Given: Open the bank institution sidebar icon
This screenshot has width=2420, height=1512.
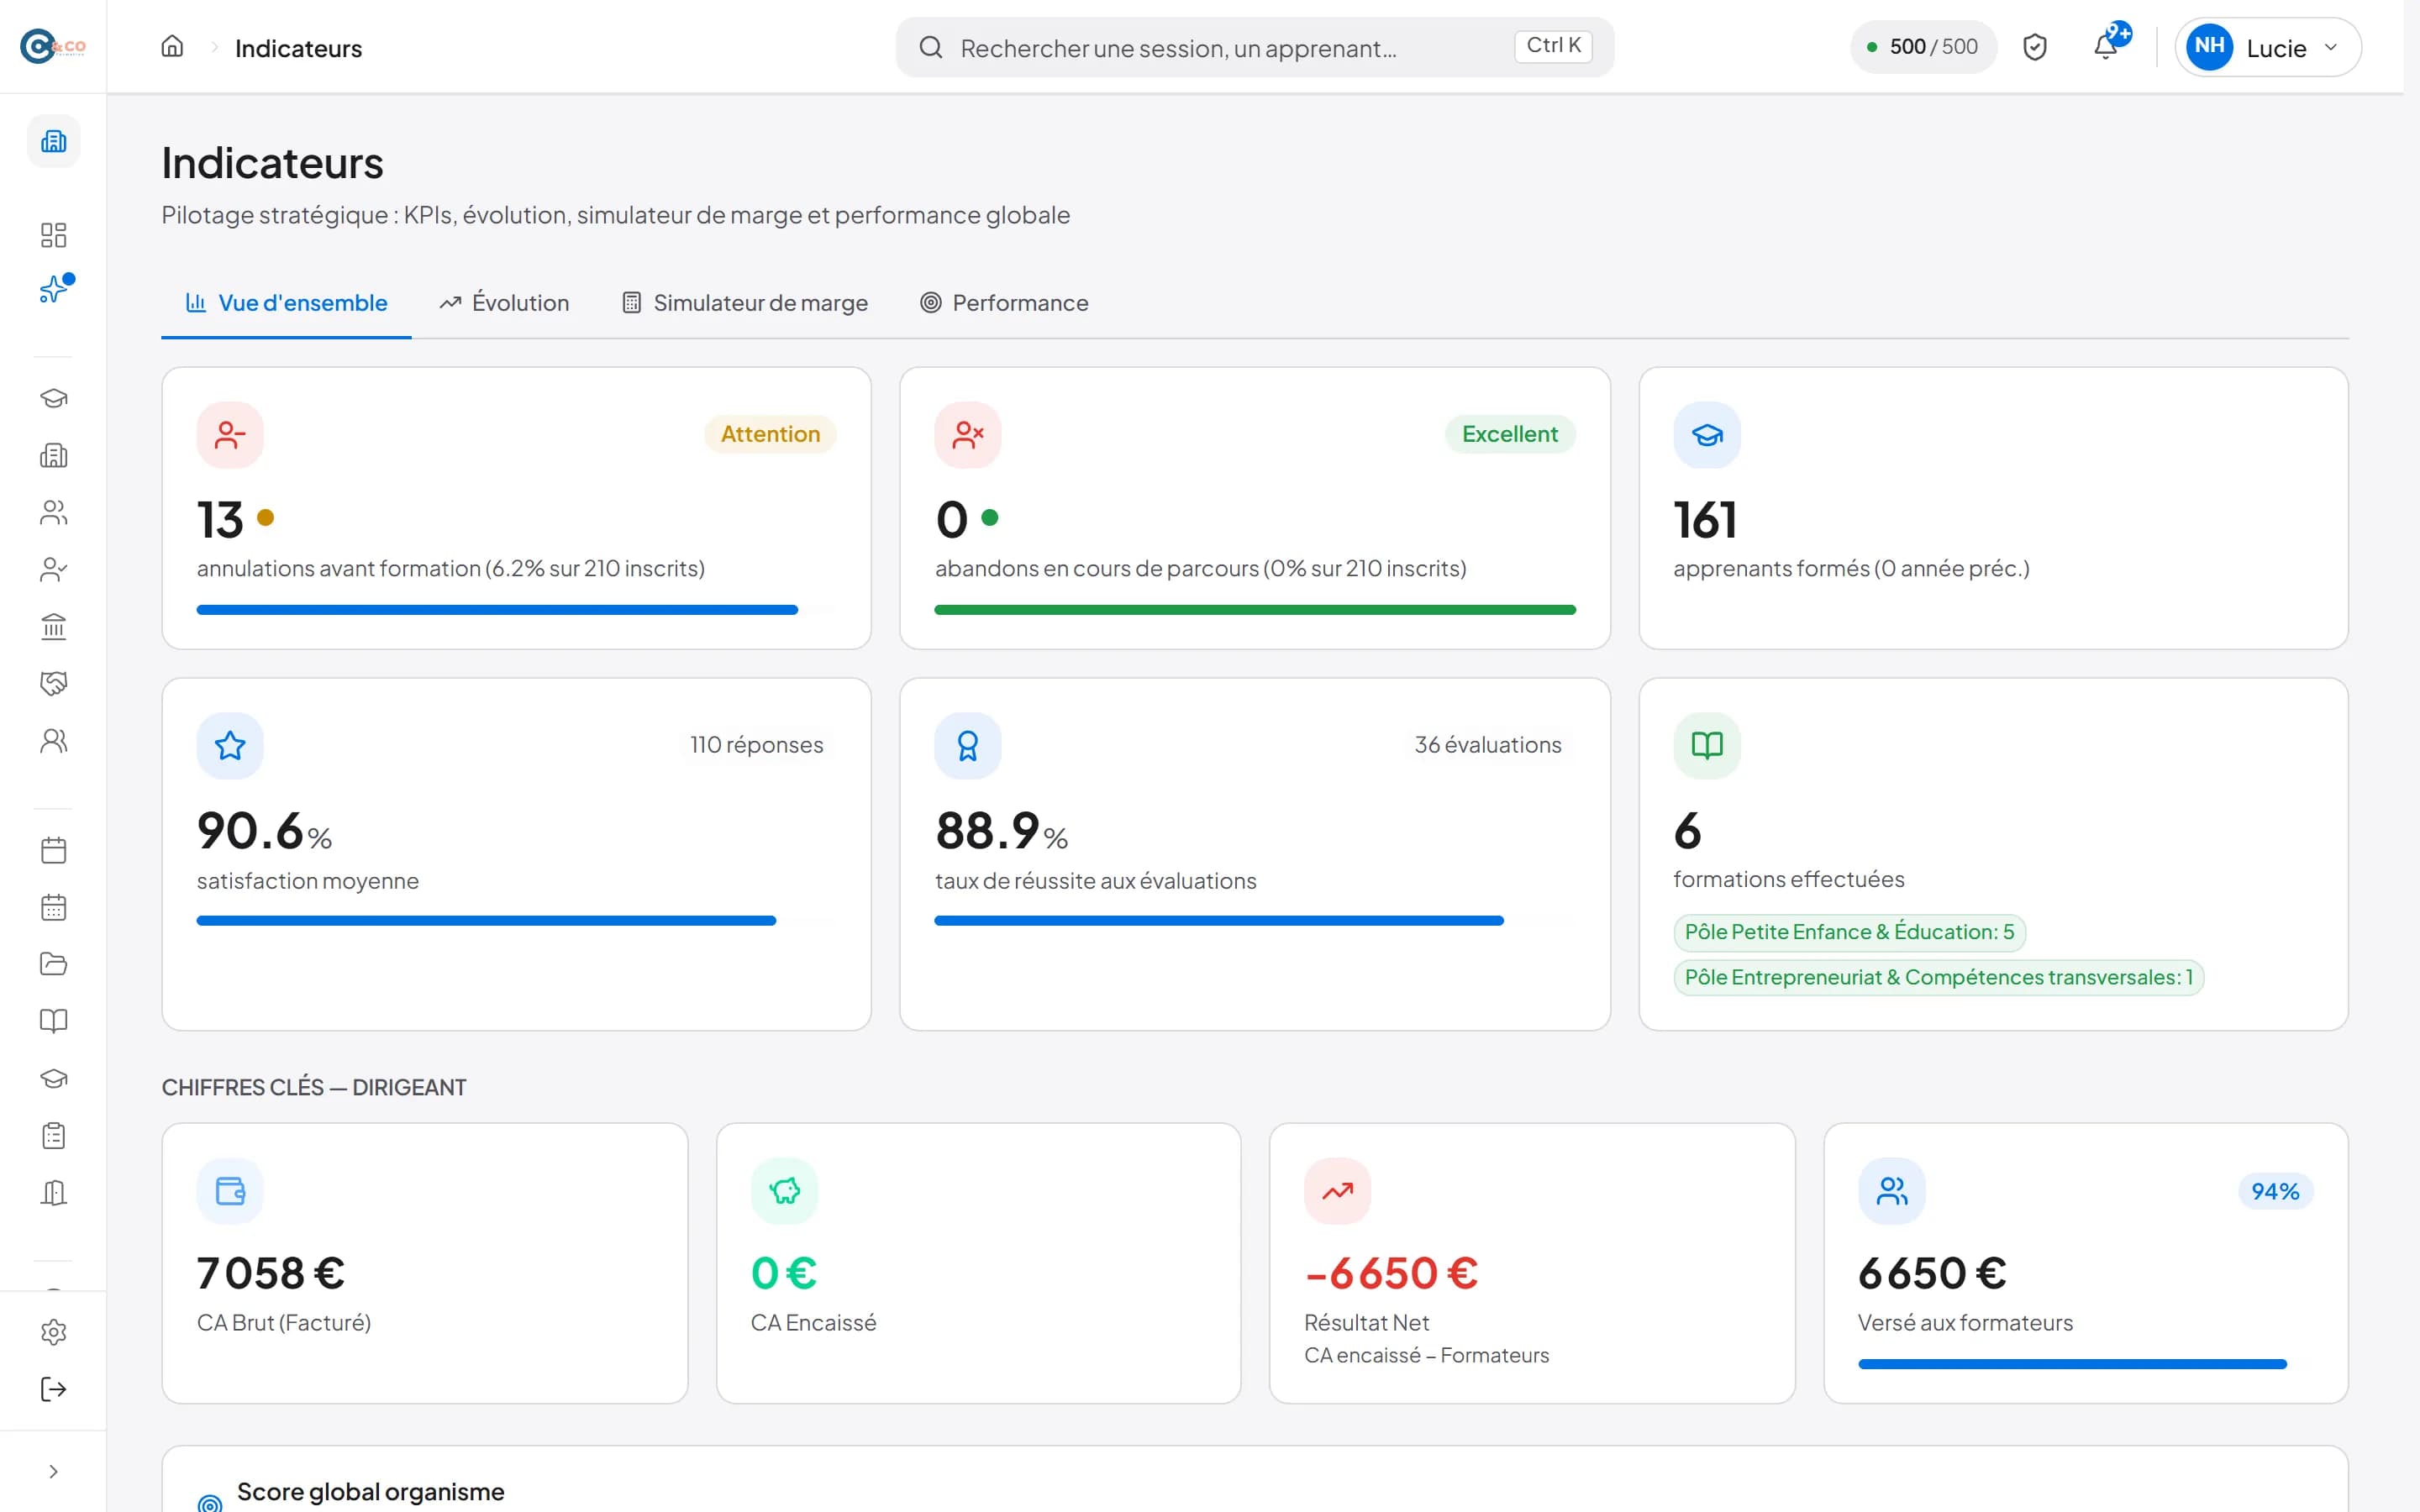Looking at the screenshot, I should [54, 627].
